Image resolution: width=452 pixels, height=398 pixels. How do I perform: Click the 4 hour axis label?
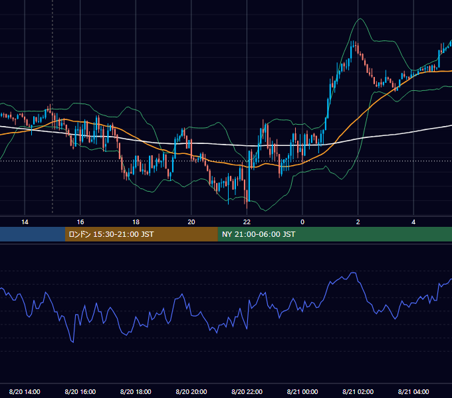(413, 222)
